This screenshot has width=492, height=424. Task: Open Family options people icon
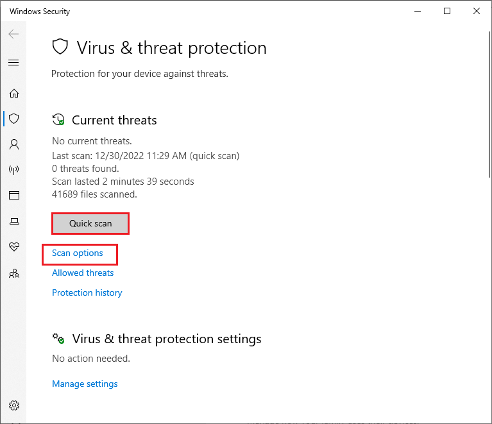coord(14,273)
